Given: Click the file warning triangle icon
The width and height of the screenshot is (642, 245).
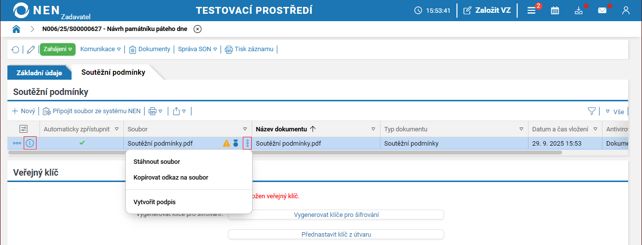Looking at the screenshot, I should [227, 144].
